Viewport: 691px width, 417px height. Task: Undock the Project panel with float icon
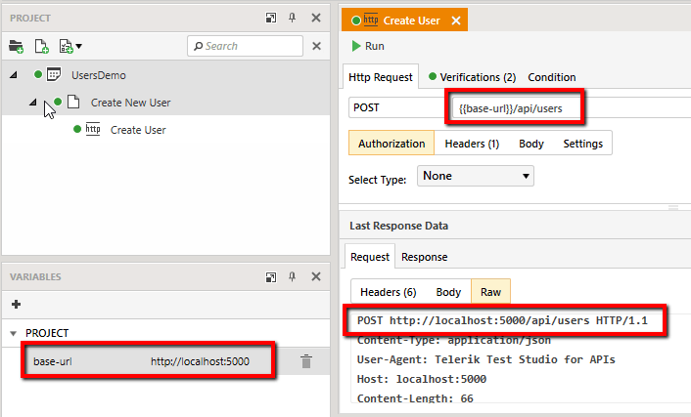[271, 18]
